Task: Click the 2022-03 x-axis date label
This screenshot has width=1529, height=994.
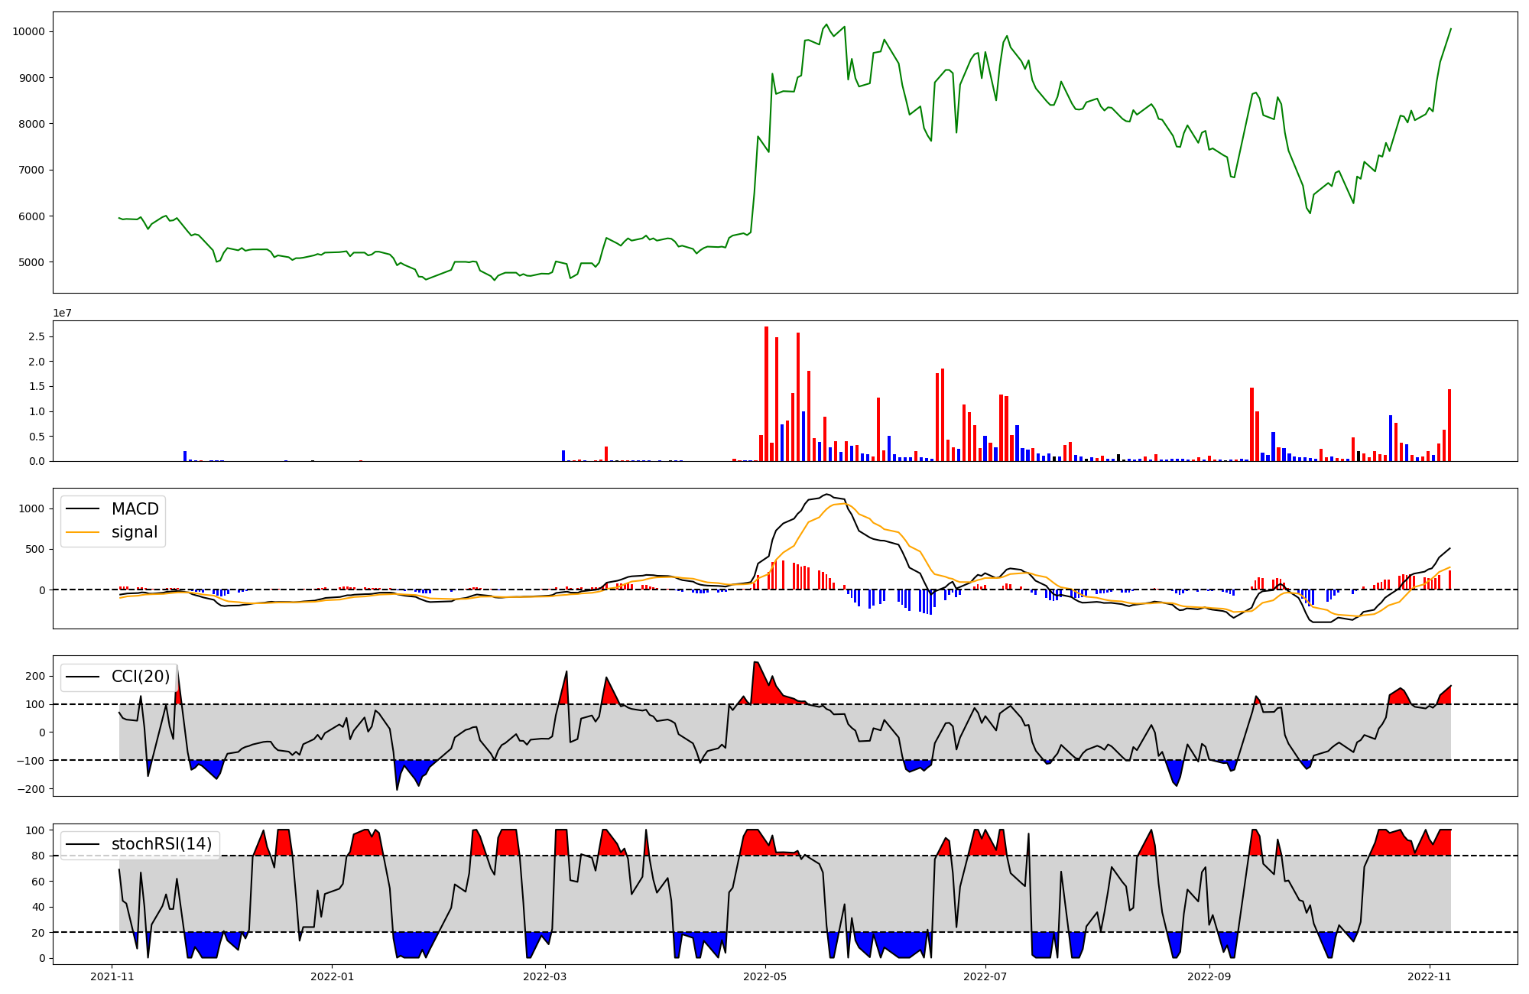Action: pos(545,976)
